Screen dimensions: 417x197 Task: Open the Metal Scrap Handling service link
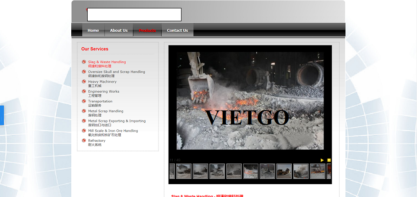click(x=106, y=113)
